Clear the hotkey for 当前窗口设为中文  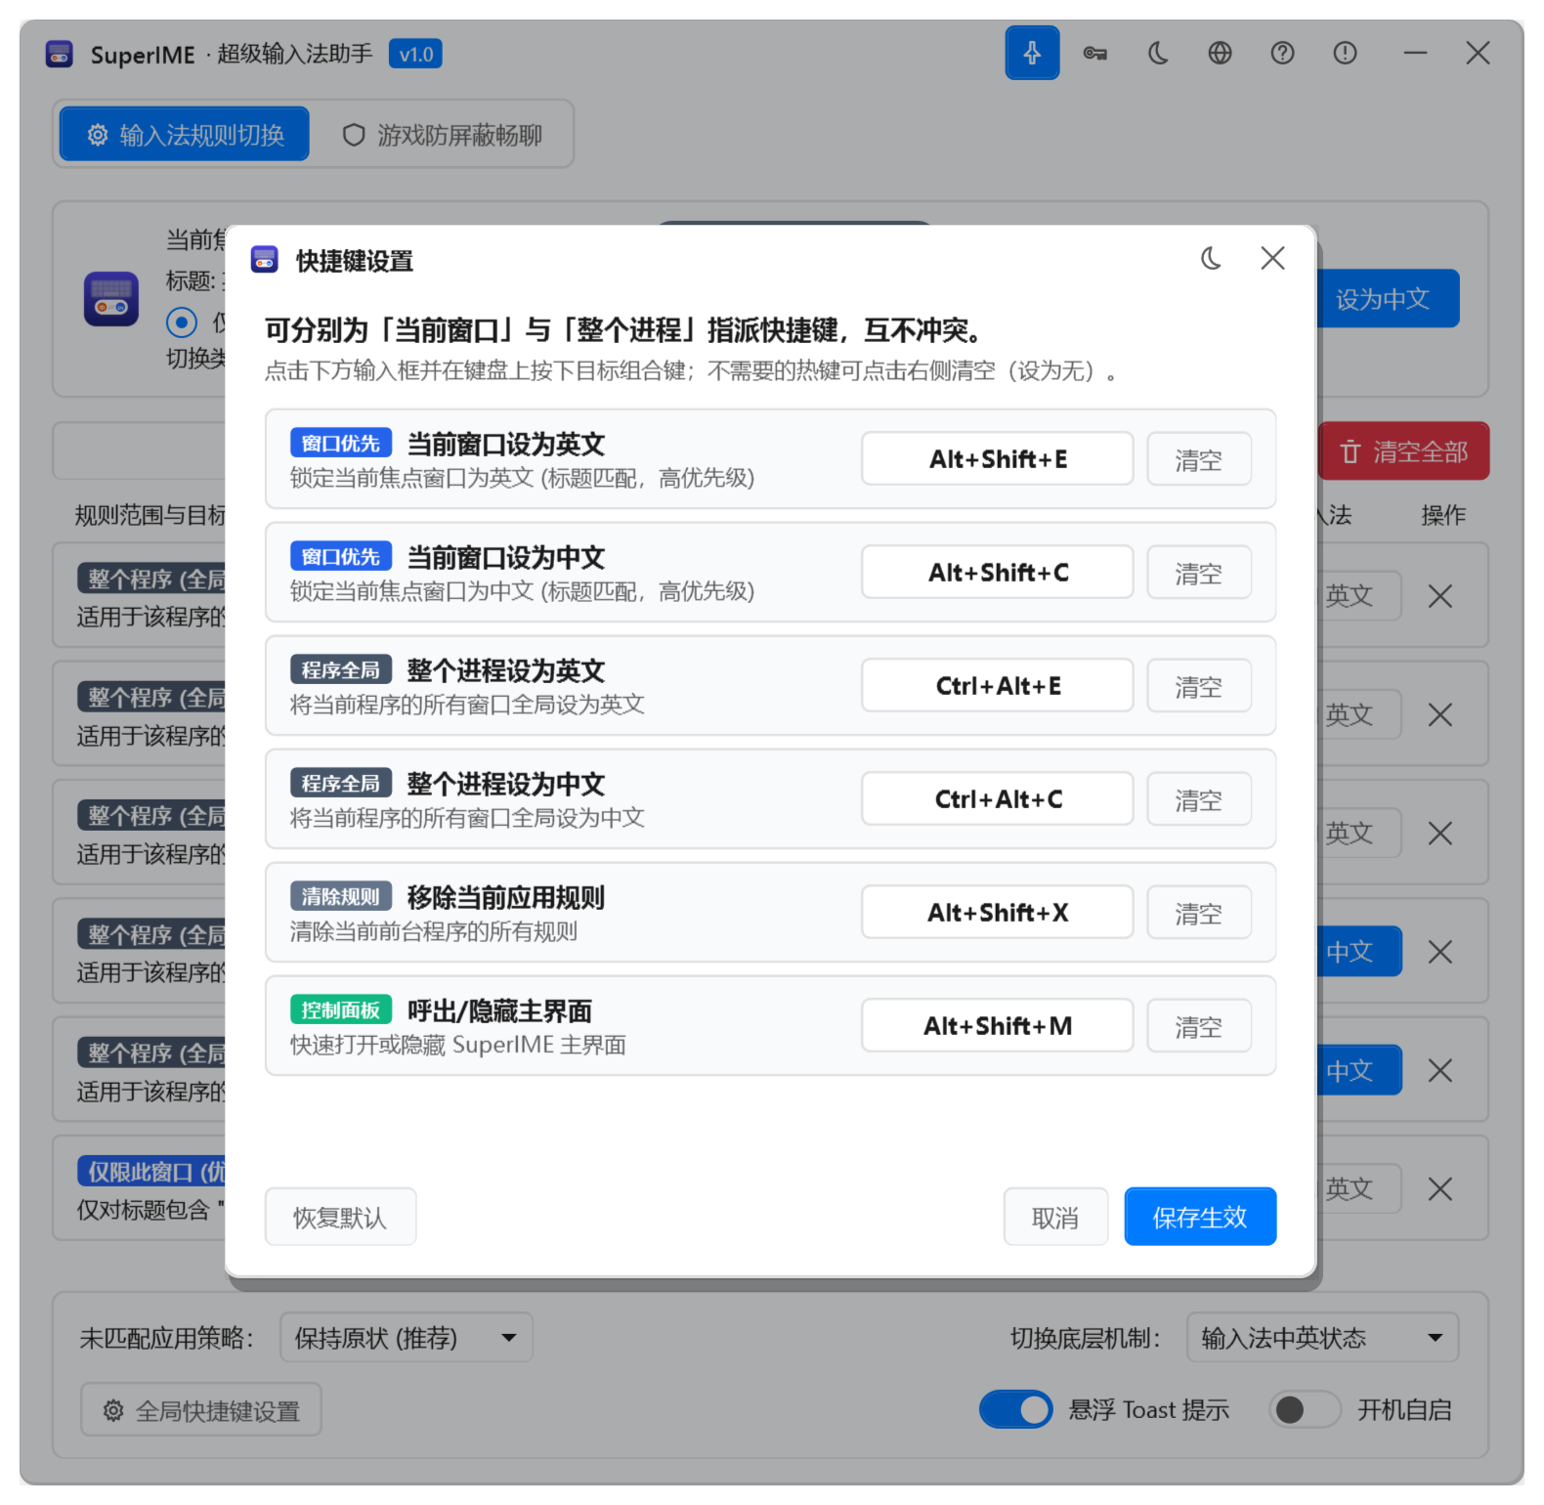click(1199, 572)
